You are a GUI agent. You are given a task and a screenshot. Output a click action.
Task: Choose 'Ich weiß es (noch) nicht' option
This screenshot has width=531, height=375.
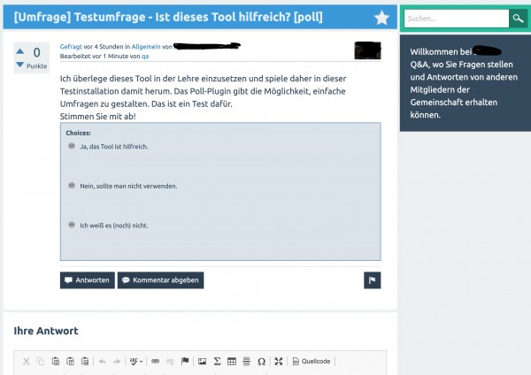72,225
